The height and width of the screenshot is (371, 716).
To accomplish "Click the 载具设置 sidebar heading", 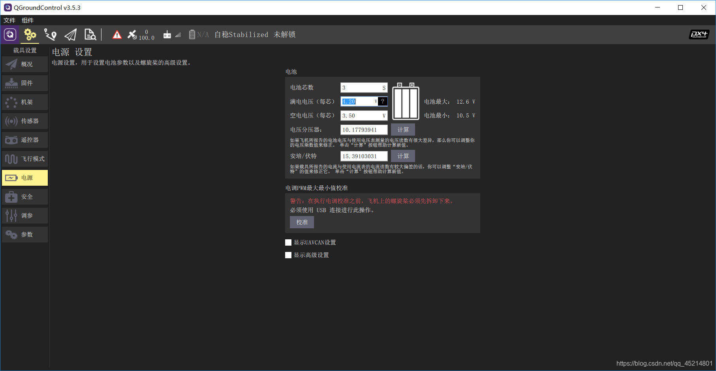I will [x=25, y=50].
